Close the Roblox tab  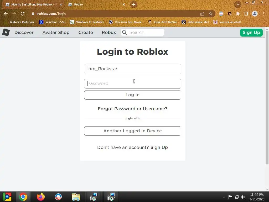(x=124, y=4)
